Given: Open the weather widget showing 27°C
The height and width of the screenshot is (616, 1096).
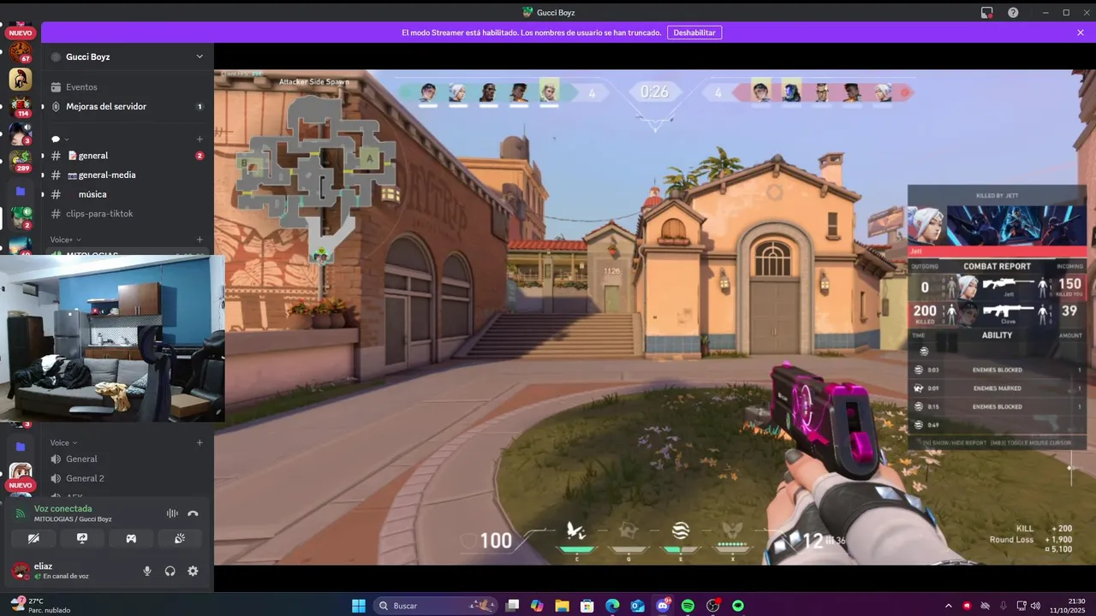Looking at the screenshot, I should 41,606.
